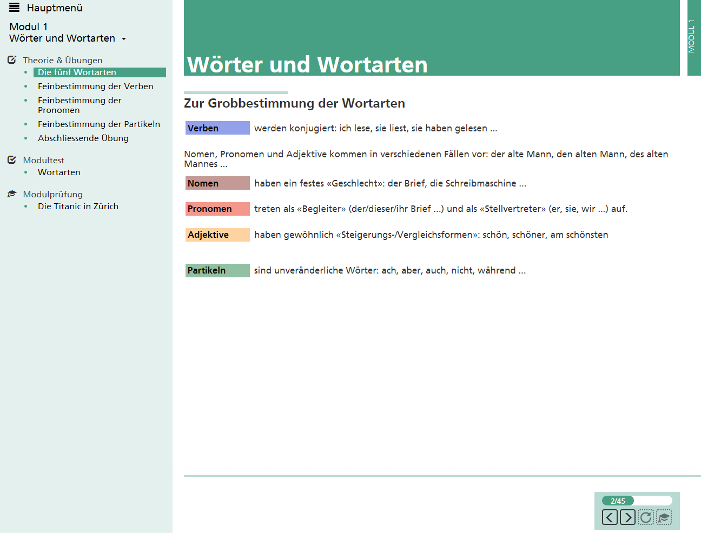Click the 2/45 progress bar
Image resolution: width=701 pixels, height=533 pixels.
pyautogui.click(x=637, y=501)
